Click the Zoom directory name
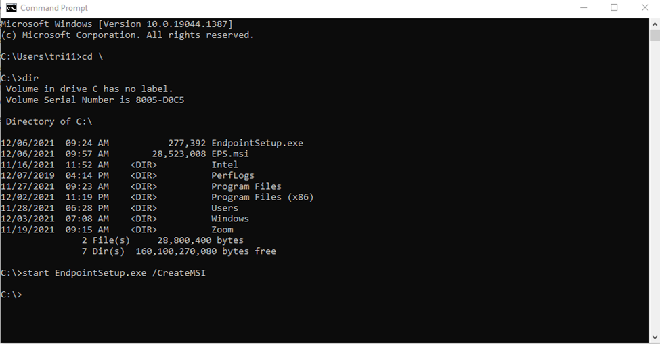The width and height of the screenshot is (660, 344). (x=222, y=230)
